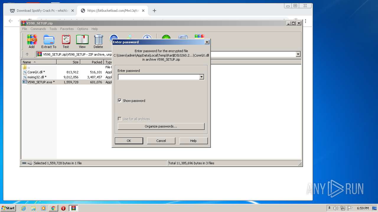Open Opera browser from the taskbar
Viewport: 378px width, 212px height.
[x=63, y=208]
